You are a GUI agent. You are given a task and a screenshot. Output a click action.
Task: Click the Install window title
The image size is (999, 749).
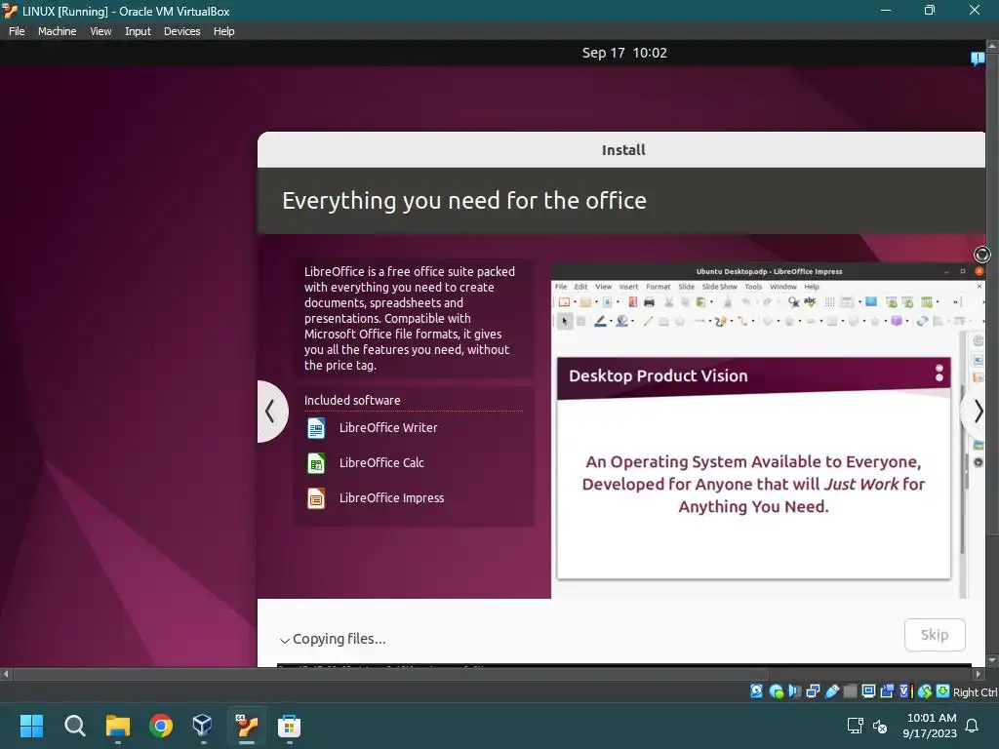[623, 150]
